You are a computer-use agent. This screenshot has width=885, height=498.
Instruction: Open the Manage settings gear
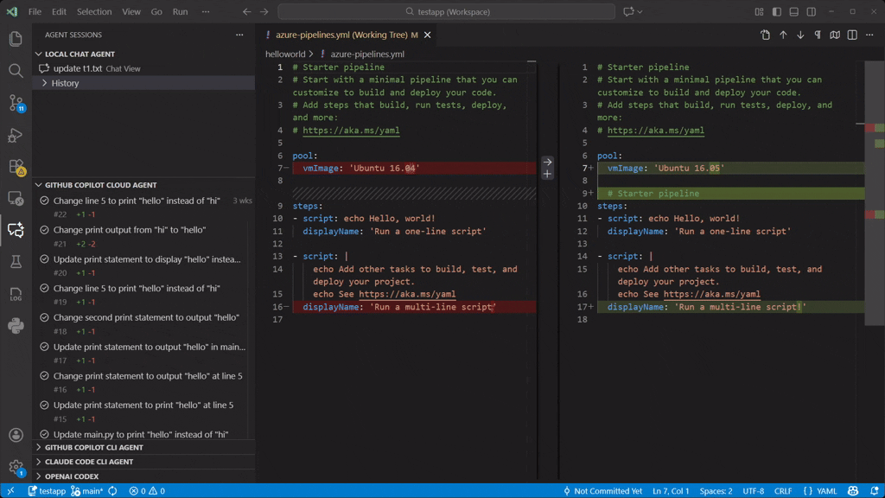(16, 467)
